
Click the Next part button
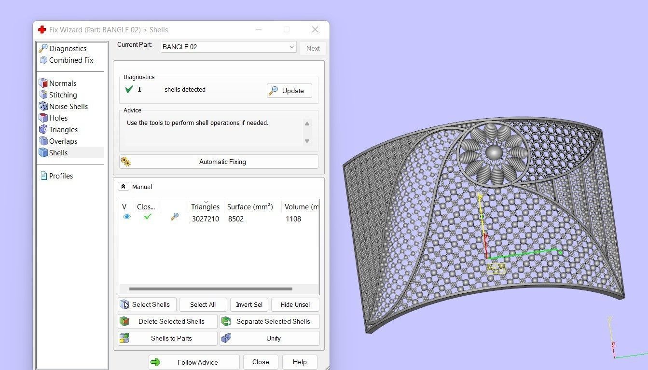click(313, 48)
